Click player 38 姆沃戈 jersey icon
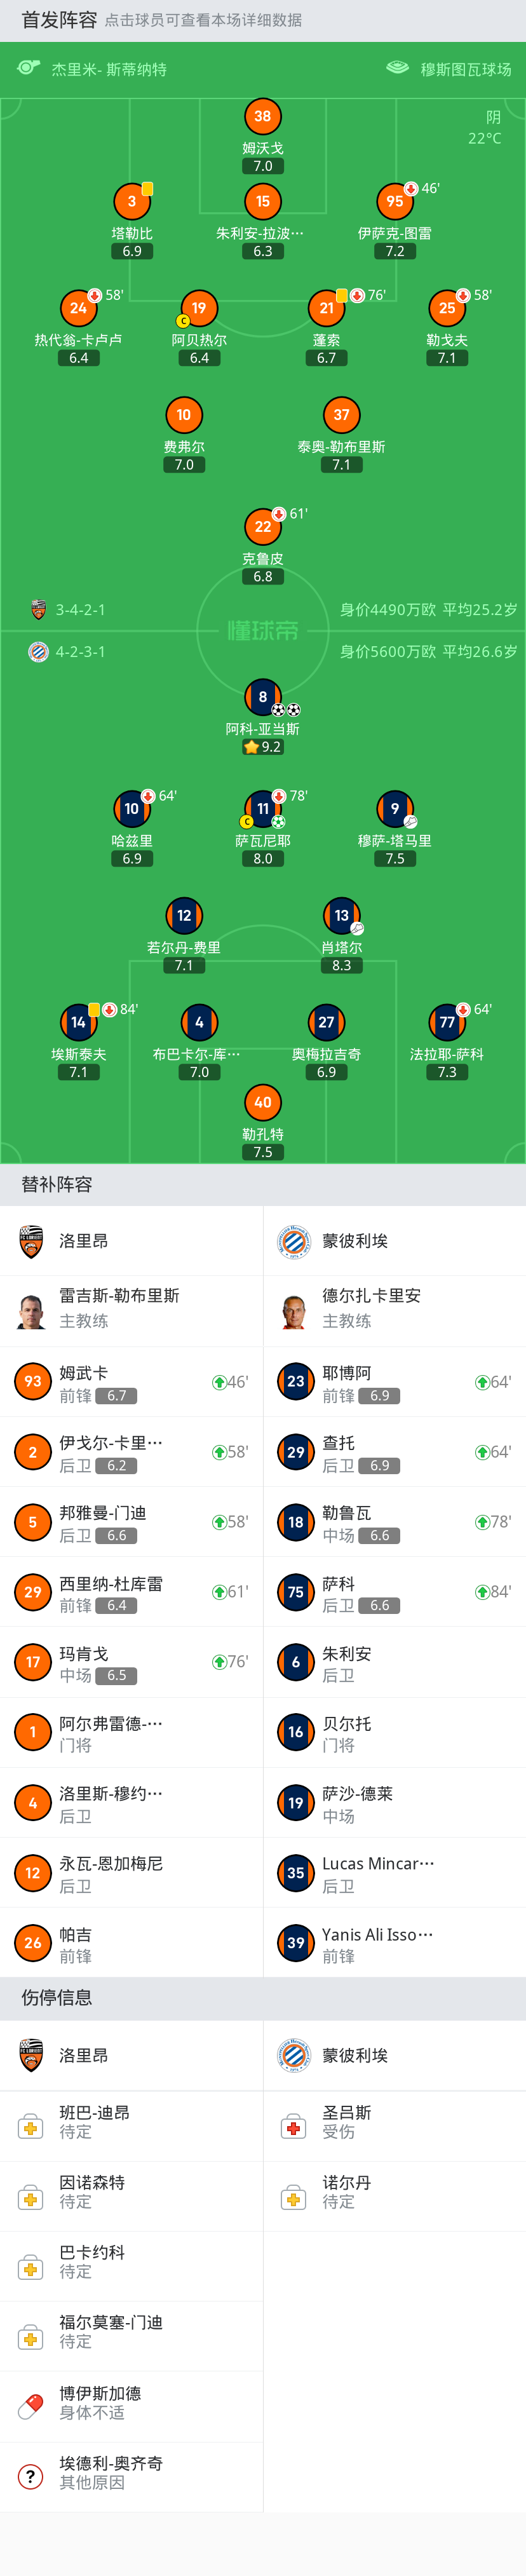This screenshot has height=2576, width=526. point(262,116)
